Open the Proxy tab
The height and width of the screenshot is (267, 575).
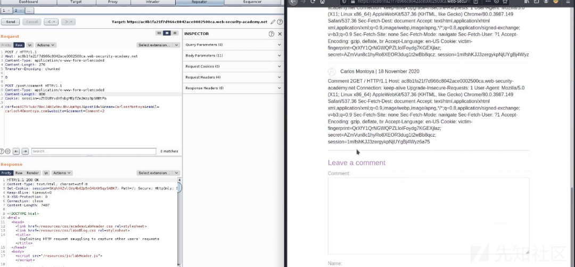point(113,2)
